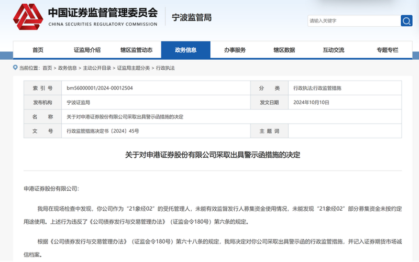Image resolution: width=419 pixels, height=262 pixels.
Task: Follow the 主动公开目录 breadcrumb link
Action: click(x=97, y=68)
